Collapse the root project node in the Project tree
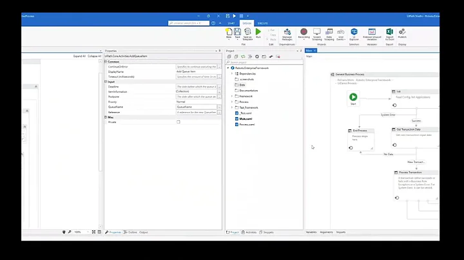The image size is (464, 260). [x=228, y=68]
